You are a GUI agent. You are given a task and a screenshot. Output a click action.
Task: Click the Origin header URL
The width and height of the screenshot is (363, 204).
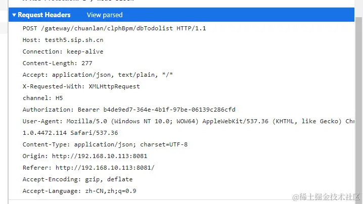100,156
